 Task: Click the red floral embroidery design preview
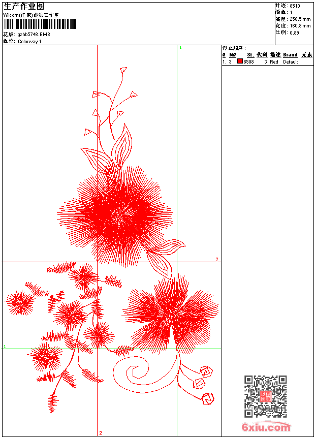click(x=111, y=240)
